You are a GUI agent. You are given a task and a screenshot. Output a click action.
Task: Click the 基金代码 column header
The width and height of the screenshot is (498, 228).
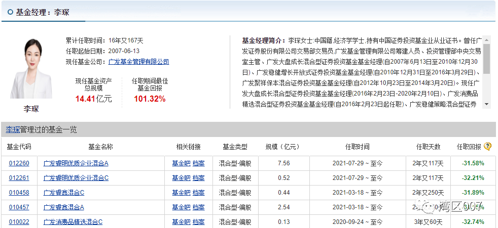19,147
